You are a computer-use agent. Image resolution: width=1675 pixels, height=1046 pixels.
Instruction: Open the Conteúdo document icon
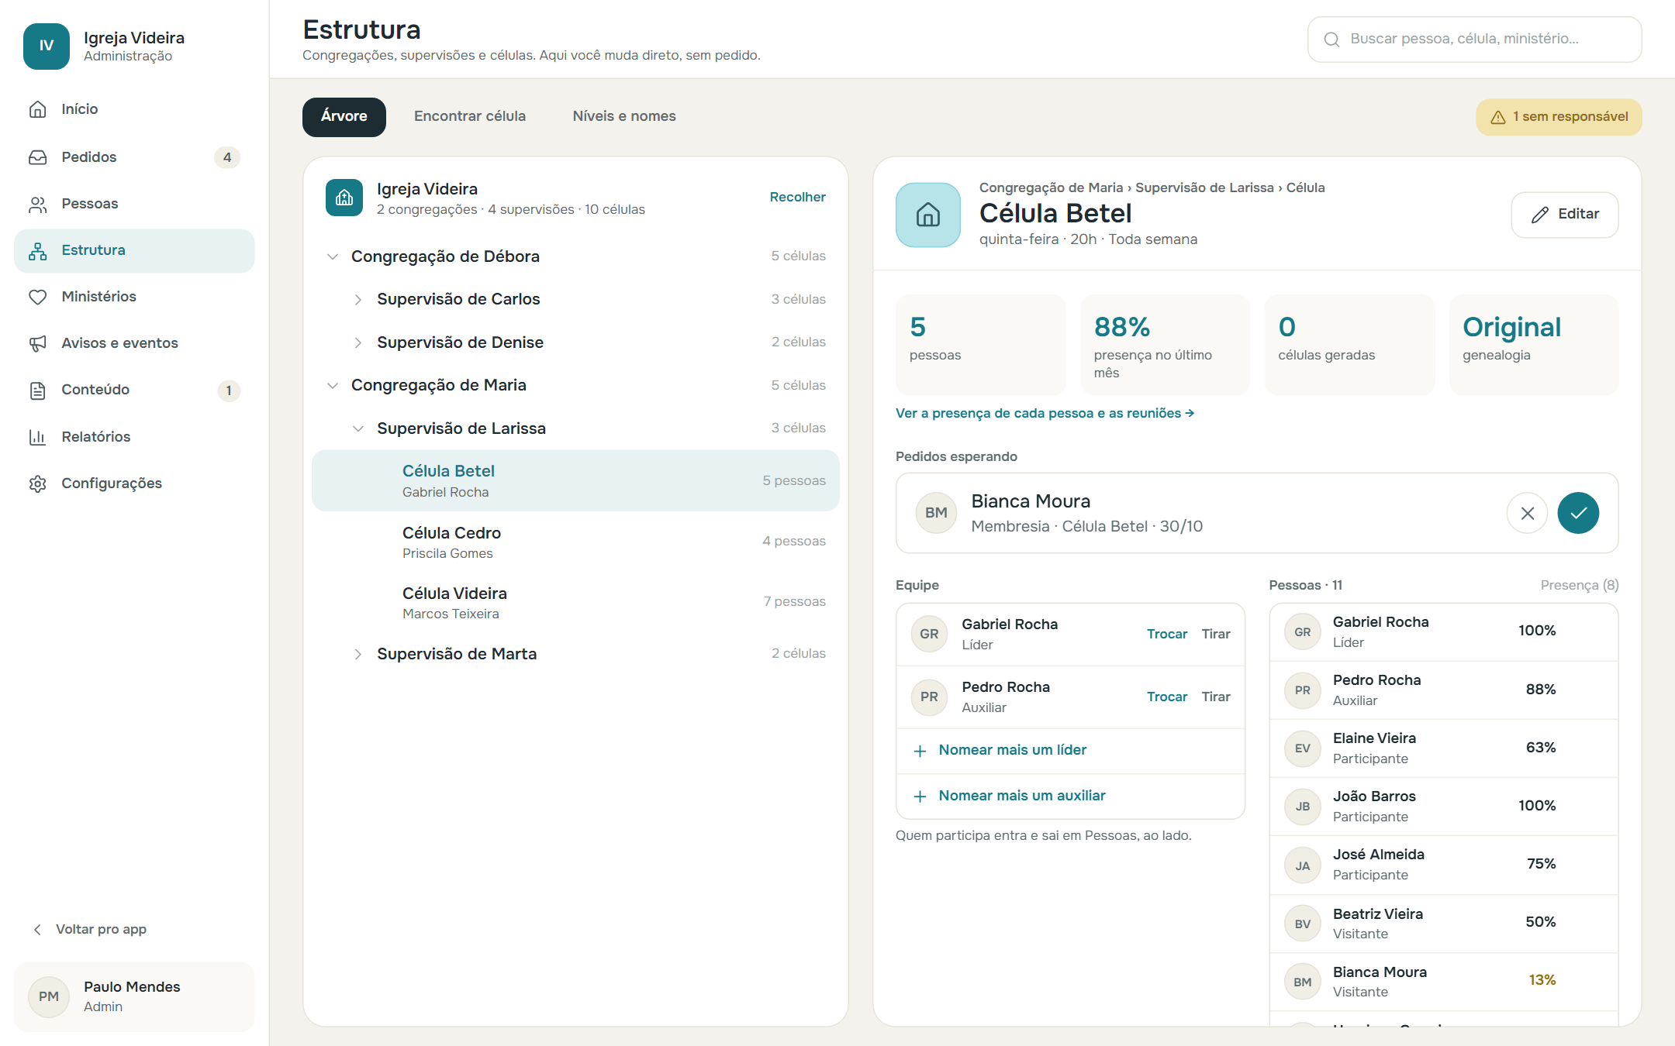(x=38, y=391)
